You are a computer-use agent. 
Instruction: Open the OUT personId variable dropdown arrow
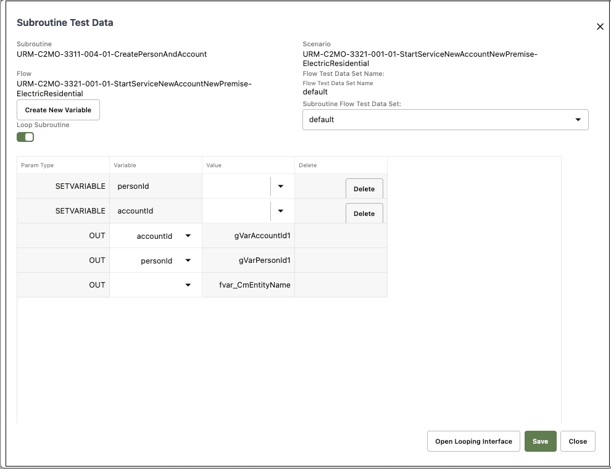click(188, 260)
